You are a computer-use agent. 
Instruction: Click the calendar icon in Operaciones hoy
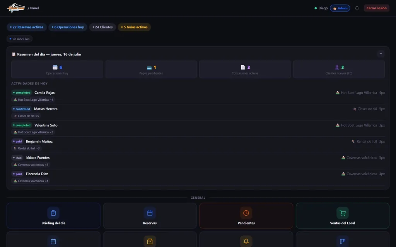tap(55, 67)
